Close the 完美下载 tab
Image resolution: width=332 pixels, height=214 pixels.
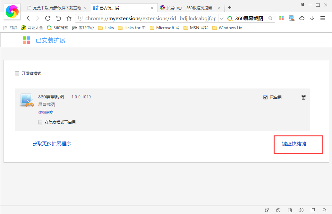85,8
